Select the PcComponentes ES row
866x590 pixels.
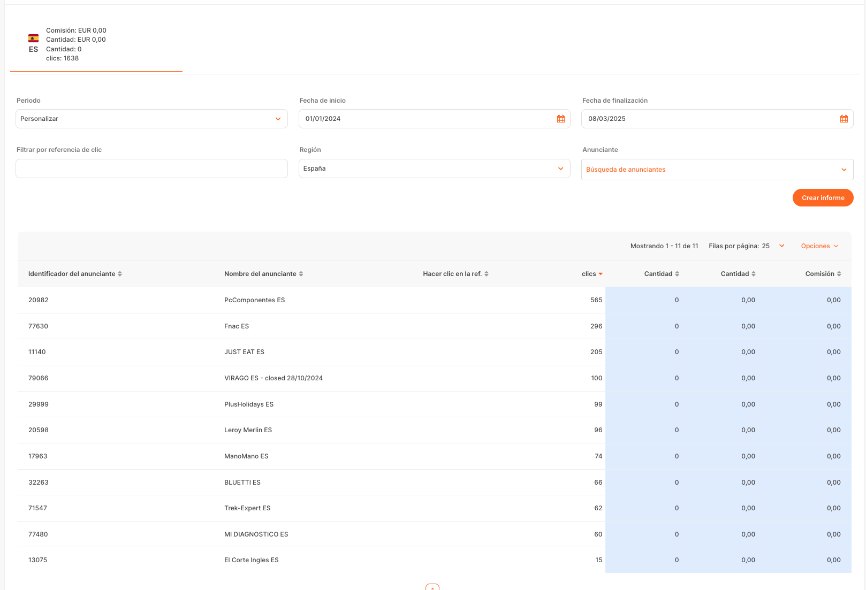(x=254, y=300)
